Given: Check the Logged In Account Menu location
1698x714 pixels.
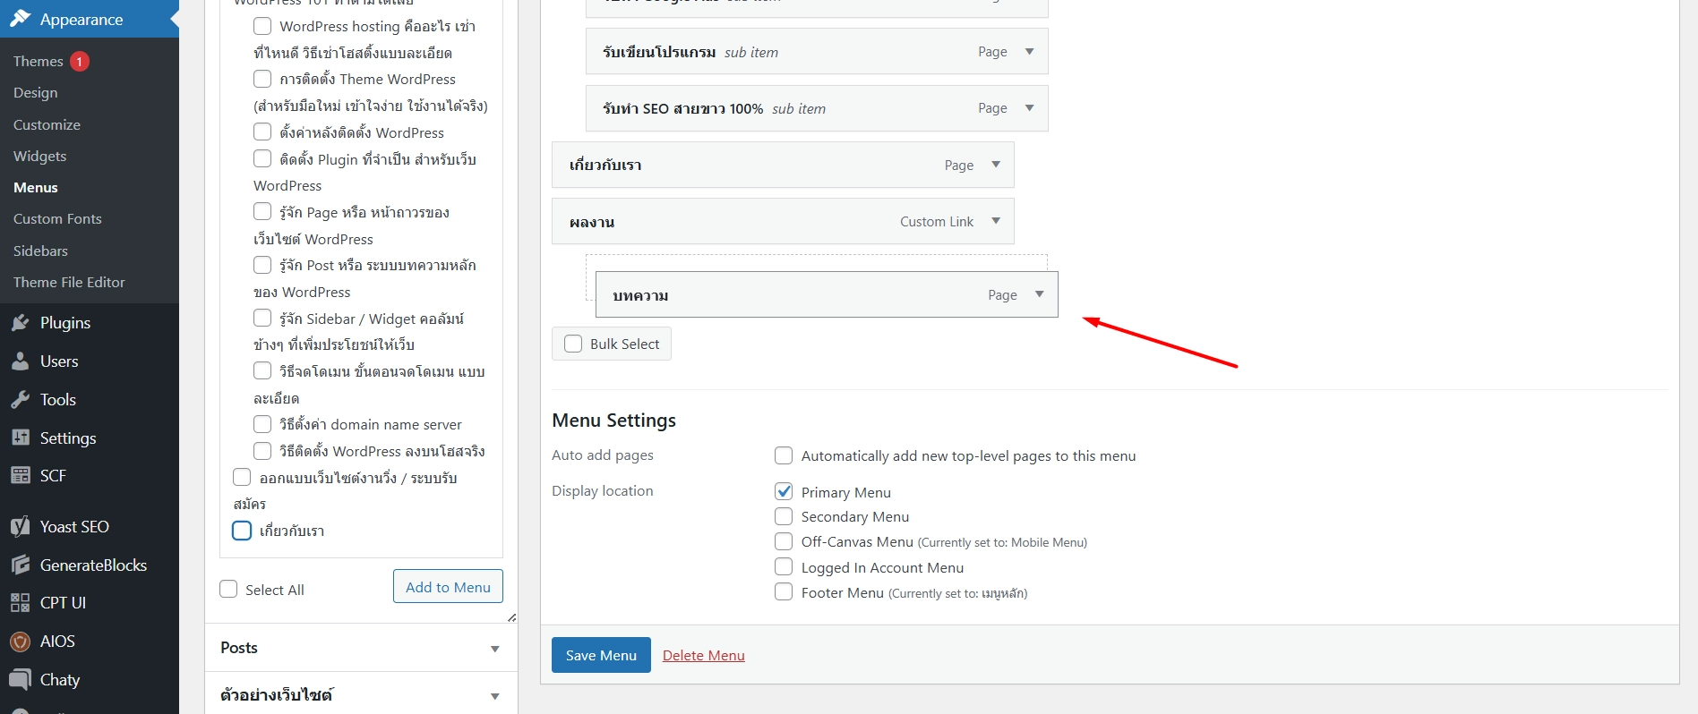Looking at the screenshot, I should click(x=784, y=566).
